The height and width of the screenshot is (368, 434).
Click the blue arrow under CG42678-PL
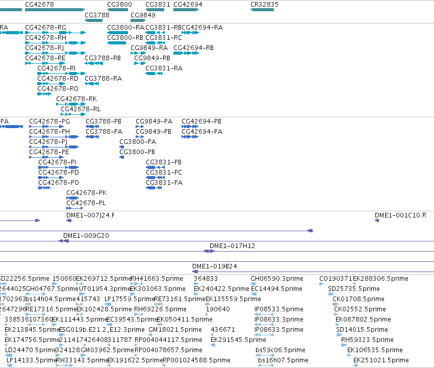75,208
